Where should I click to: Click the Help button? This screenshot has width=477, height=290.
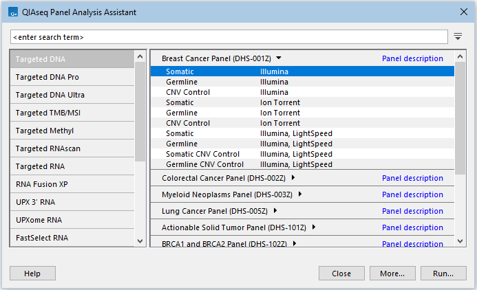tap(32, 274)
